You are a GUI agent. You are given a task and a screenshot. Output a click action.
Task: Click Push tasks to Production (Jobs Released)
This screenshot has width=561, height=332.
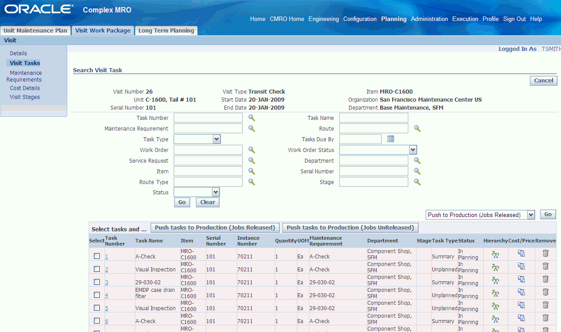(215, 228)
